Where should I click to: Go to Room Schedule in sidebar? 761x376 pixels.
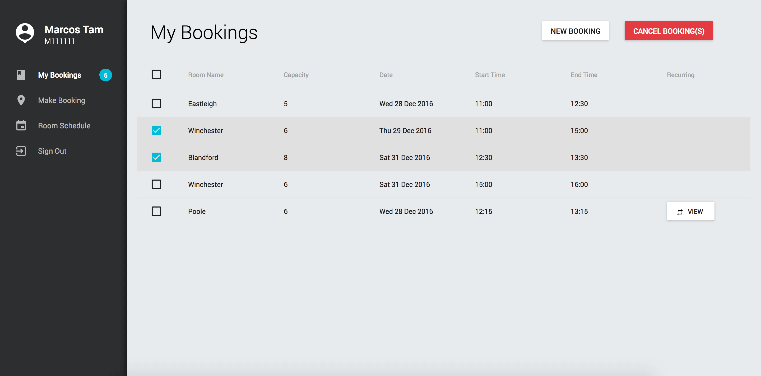(64, 125)
